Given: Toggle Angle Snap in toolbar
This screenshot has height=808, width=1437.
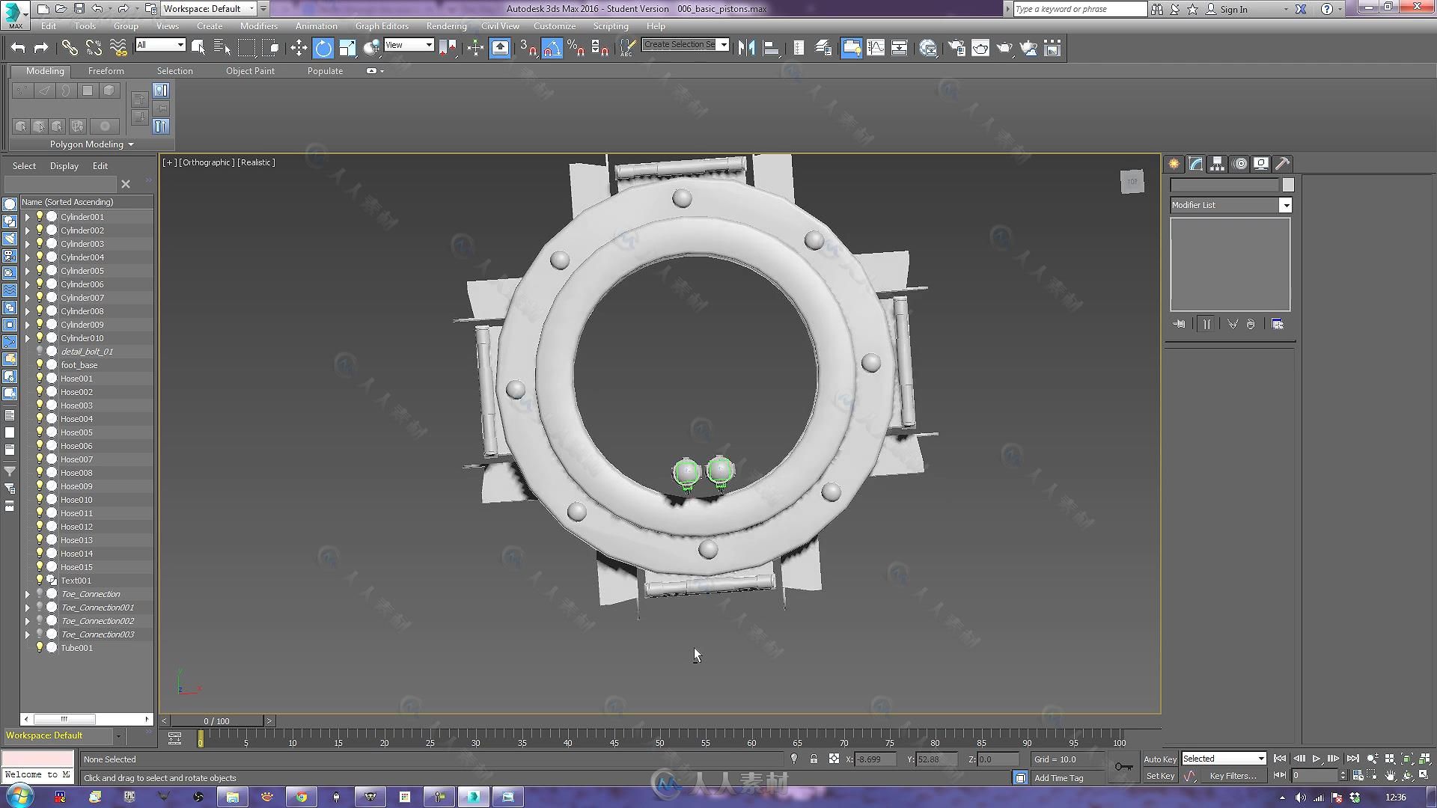Looking at the screenshot, I should pos(552,48).
